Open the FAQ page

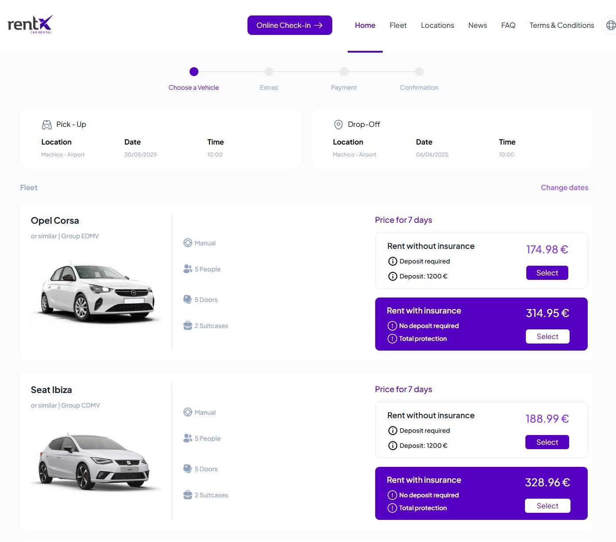pyautogui.click(x=508, y=25)
